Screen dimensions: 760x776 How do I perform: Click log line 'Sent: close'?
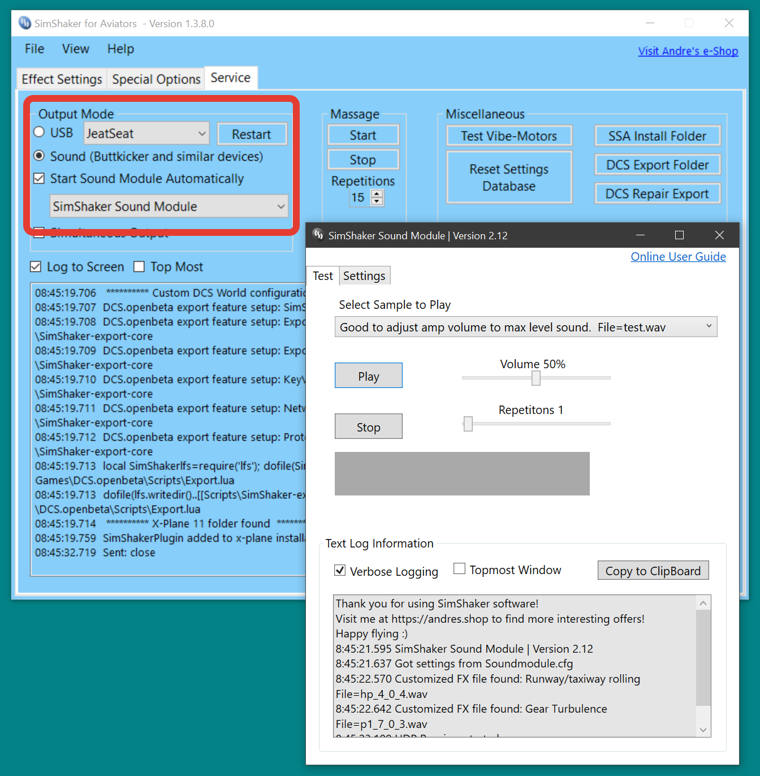[95, 553]
